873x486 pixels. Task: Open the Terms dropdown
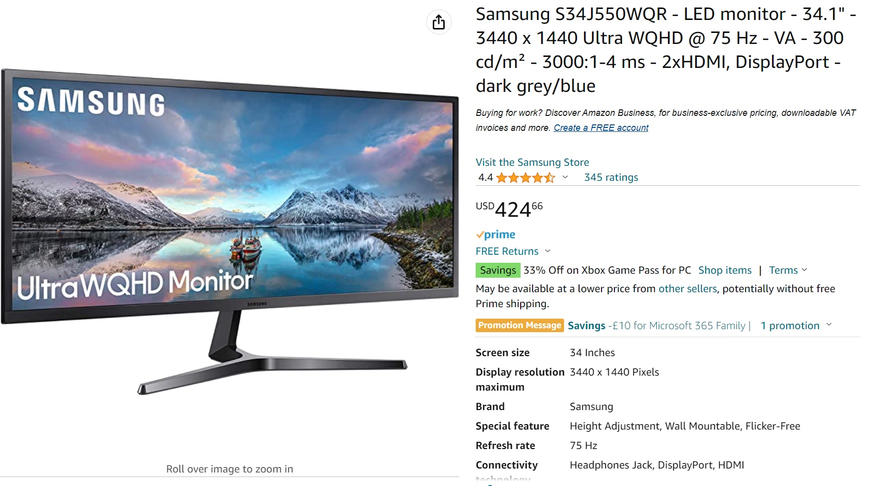(x=788, y=270)
